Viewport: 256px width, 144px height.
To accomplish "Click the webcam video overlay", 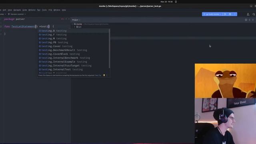I will [x=225, y=121].
